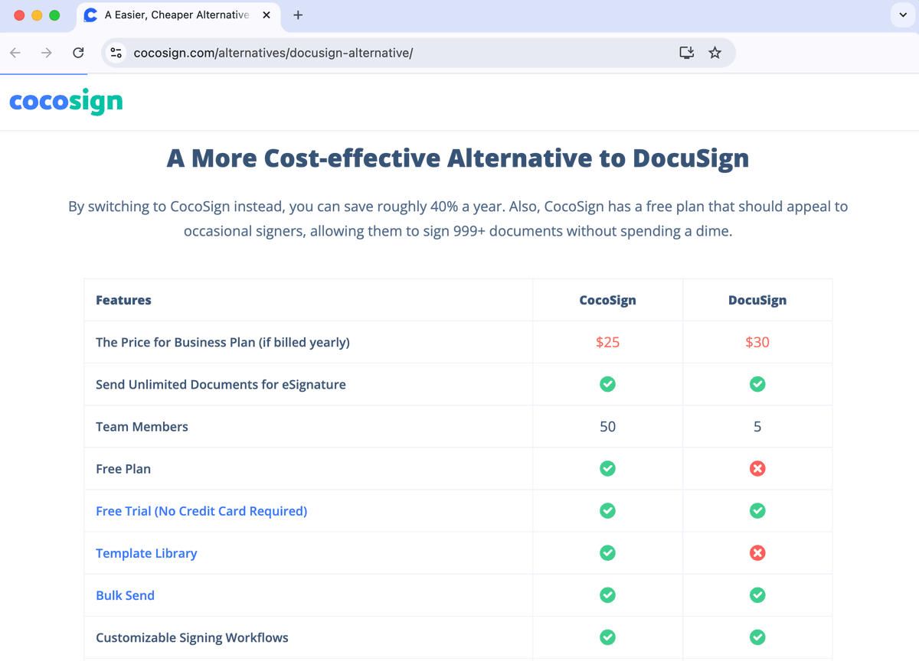Click 'Send Unlimited Documents for eSignature' label

(221, 384)
